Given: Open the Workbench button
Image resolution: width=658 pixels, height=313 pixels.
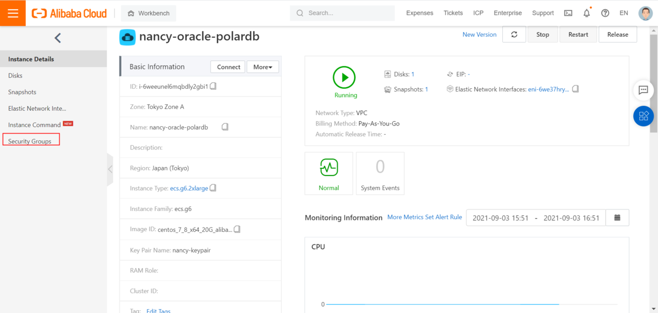Looking at the screenshot, I should [x=149, y=13].
